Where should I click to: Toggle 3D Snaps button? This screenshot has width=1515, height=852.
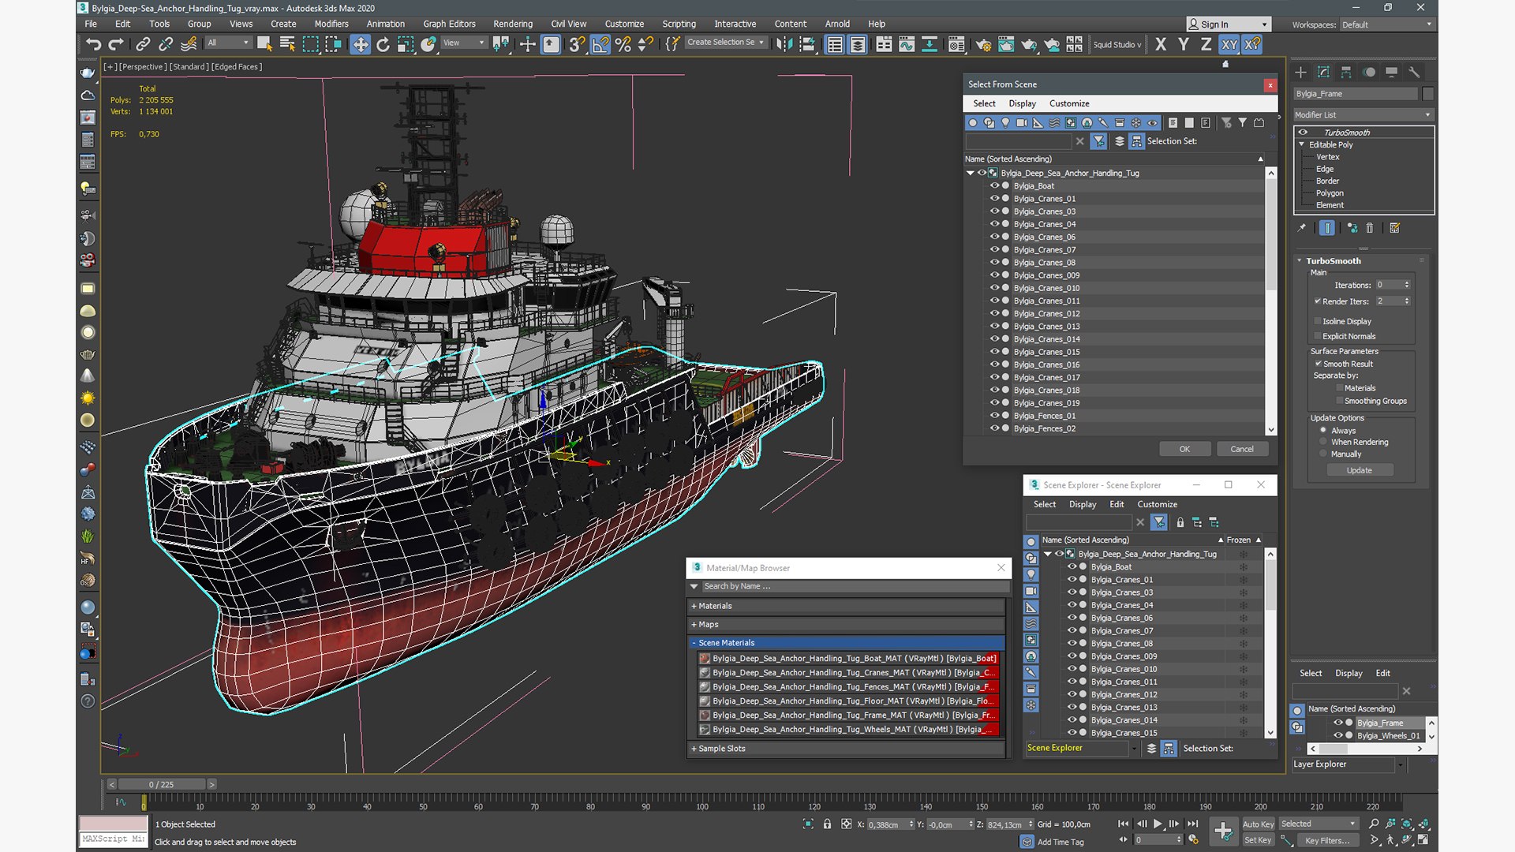(x=578, y=44)
